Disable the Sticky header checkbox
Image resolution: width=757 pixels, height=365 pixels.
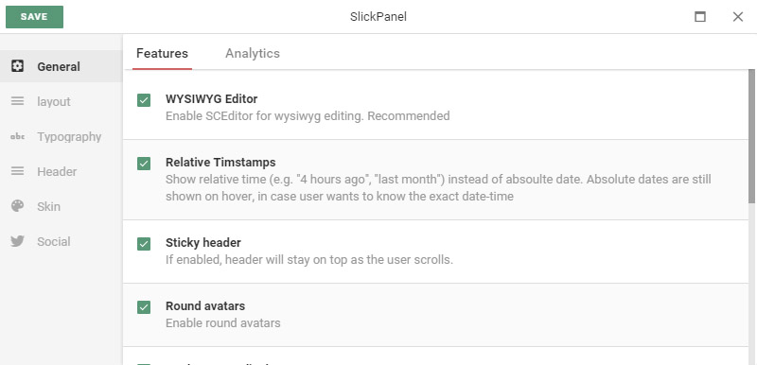tap(144, 244)
